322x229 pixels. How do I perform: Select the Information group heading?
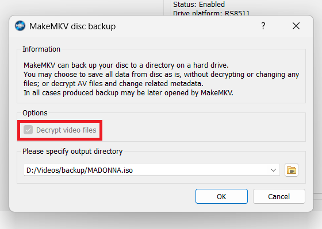[x=41, y=49]
